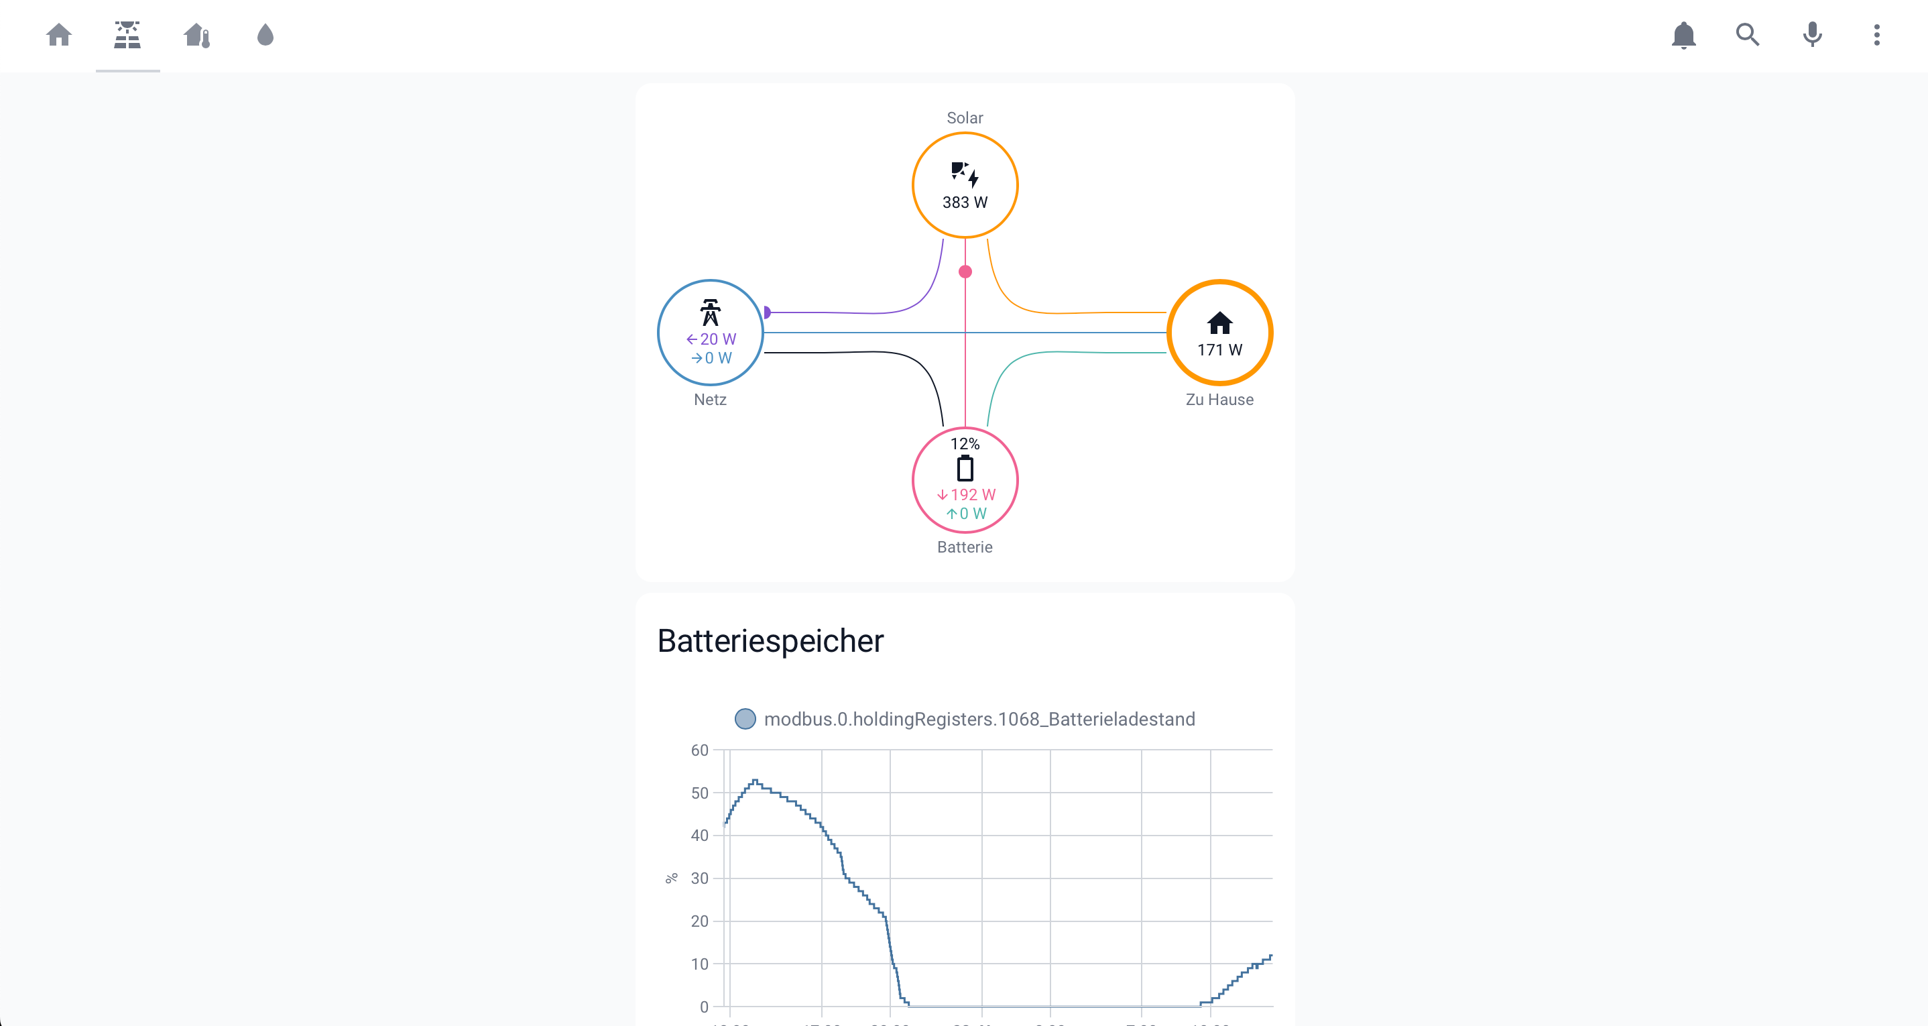Image resolution: width=1928 pixels, height=1026 pixels.
Task: Open the water drop tab
Action: [265, 35]
